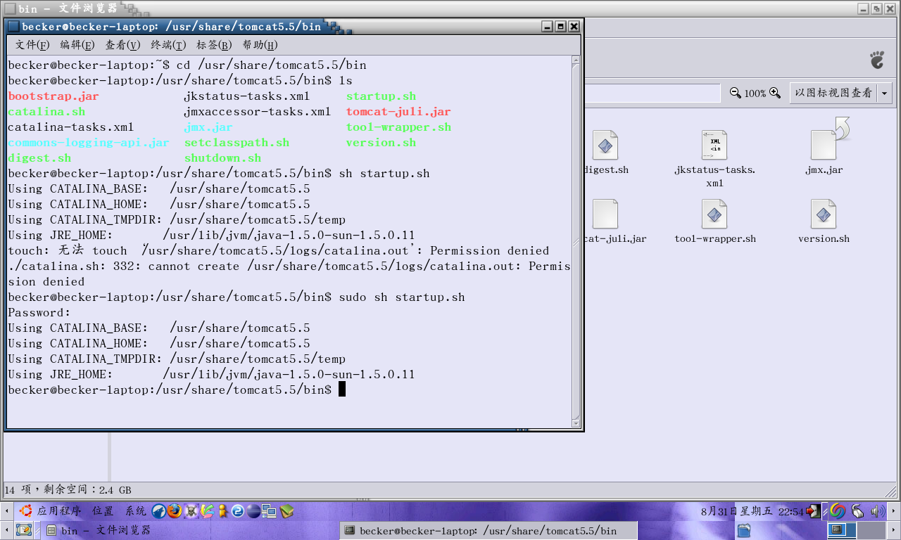This screenshot has height=540, width=901.
Task: Click the 14 项,剩余空间:2.4 GB status text
Action: [68, 490]
